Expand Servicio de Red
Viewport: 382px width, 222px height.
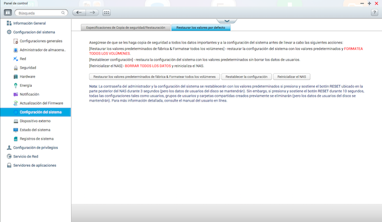pos(26,157)
